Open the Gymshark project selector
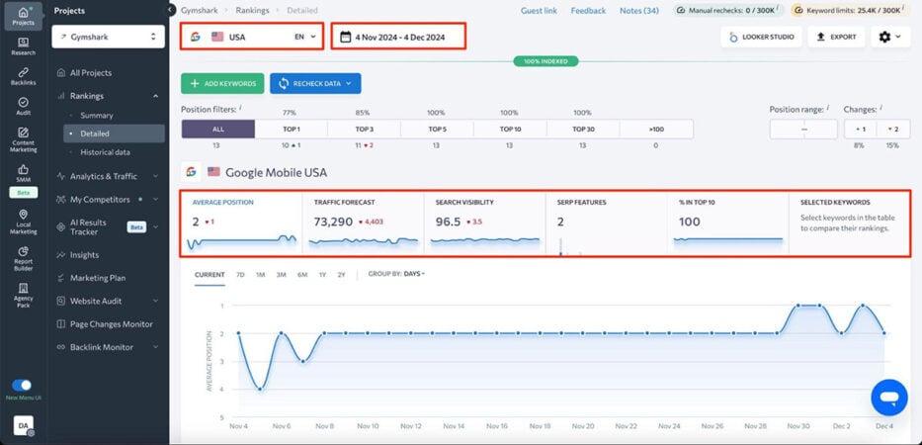Screen dimensions: 922x445 108,37
